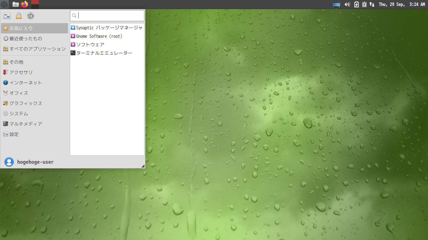Click the clock showing Thu, 29 Sep, 3:24 AM
This screenshot has width=428, height=240.
coord(401,4)
